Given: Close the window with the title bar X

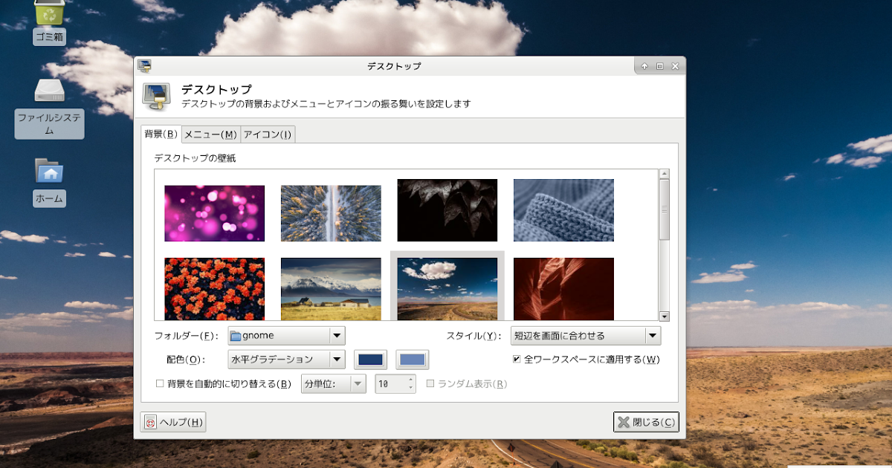Looking at the screenshot, I should coord(675,66).
